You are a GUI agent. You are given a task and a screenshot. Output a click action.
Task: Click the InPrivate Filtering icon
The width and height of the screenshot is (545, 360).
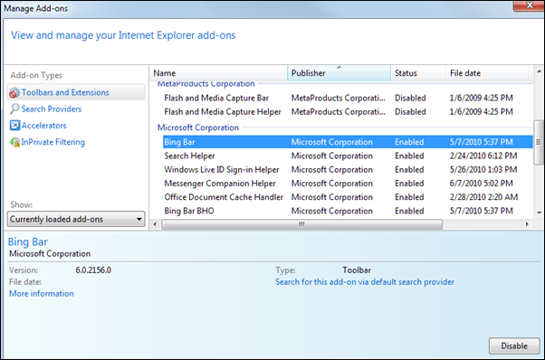click(x=14, y=142)
